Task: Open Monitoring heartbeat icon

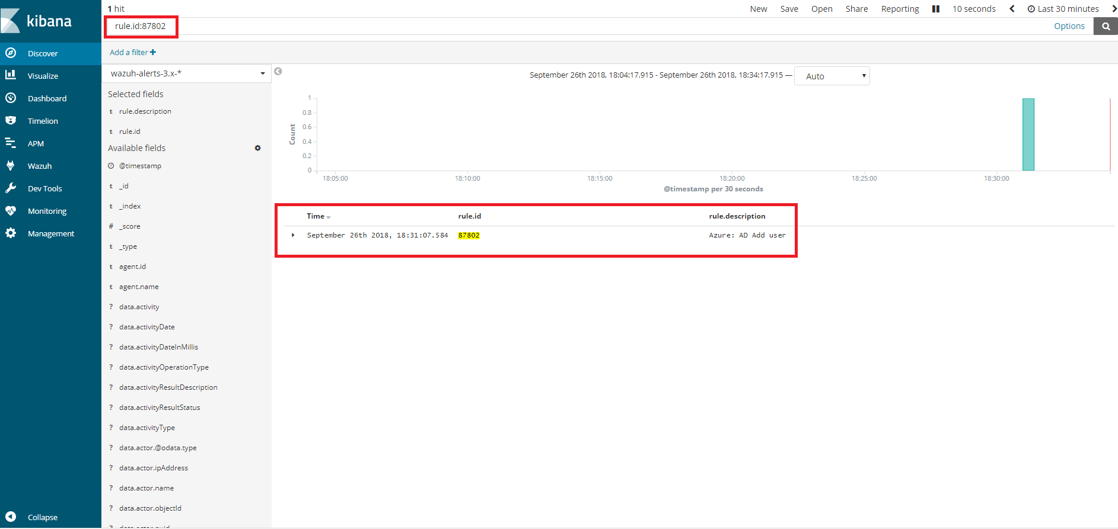Action: pos(11,210)
